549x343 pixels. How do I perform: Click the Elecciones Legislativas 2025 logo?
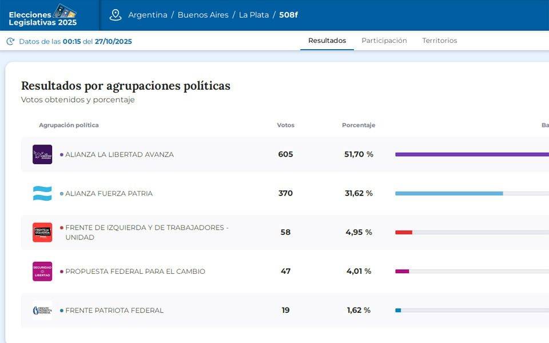click(43, 15)
